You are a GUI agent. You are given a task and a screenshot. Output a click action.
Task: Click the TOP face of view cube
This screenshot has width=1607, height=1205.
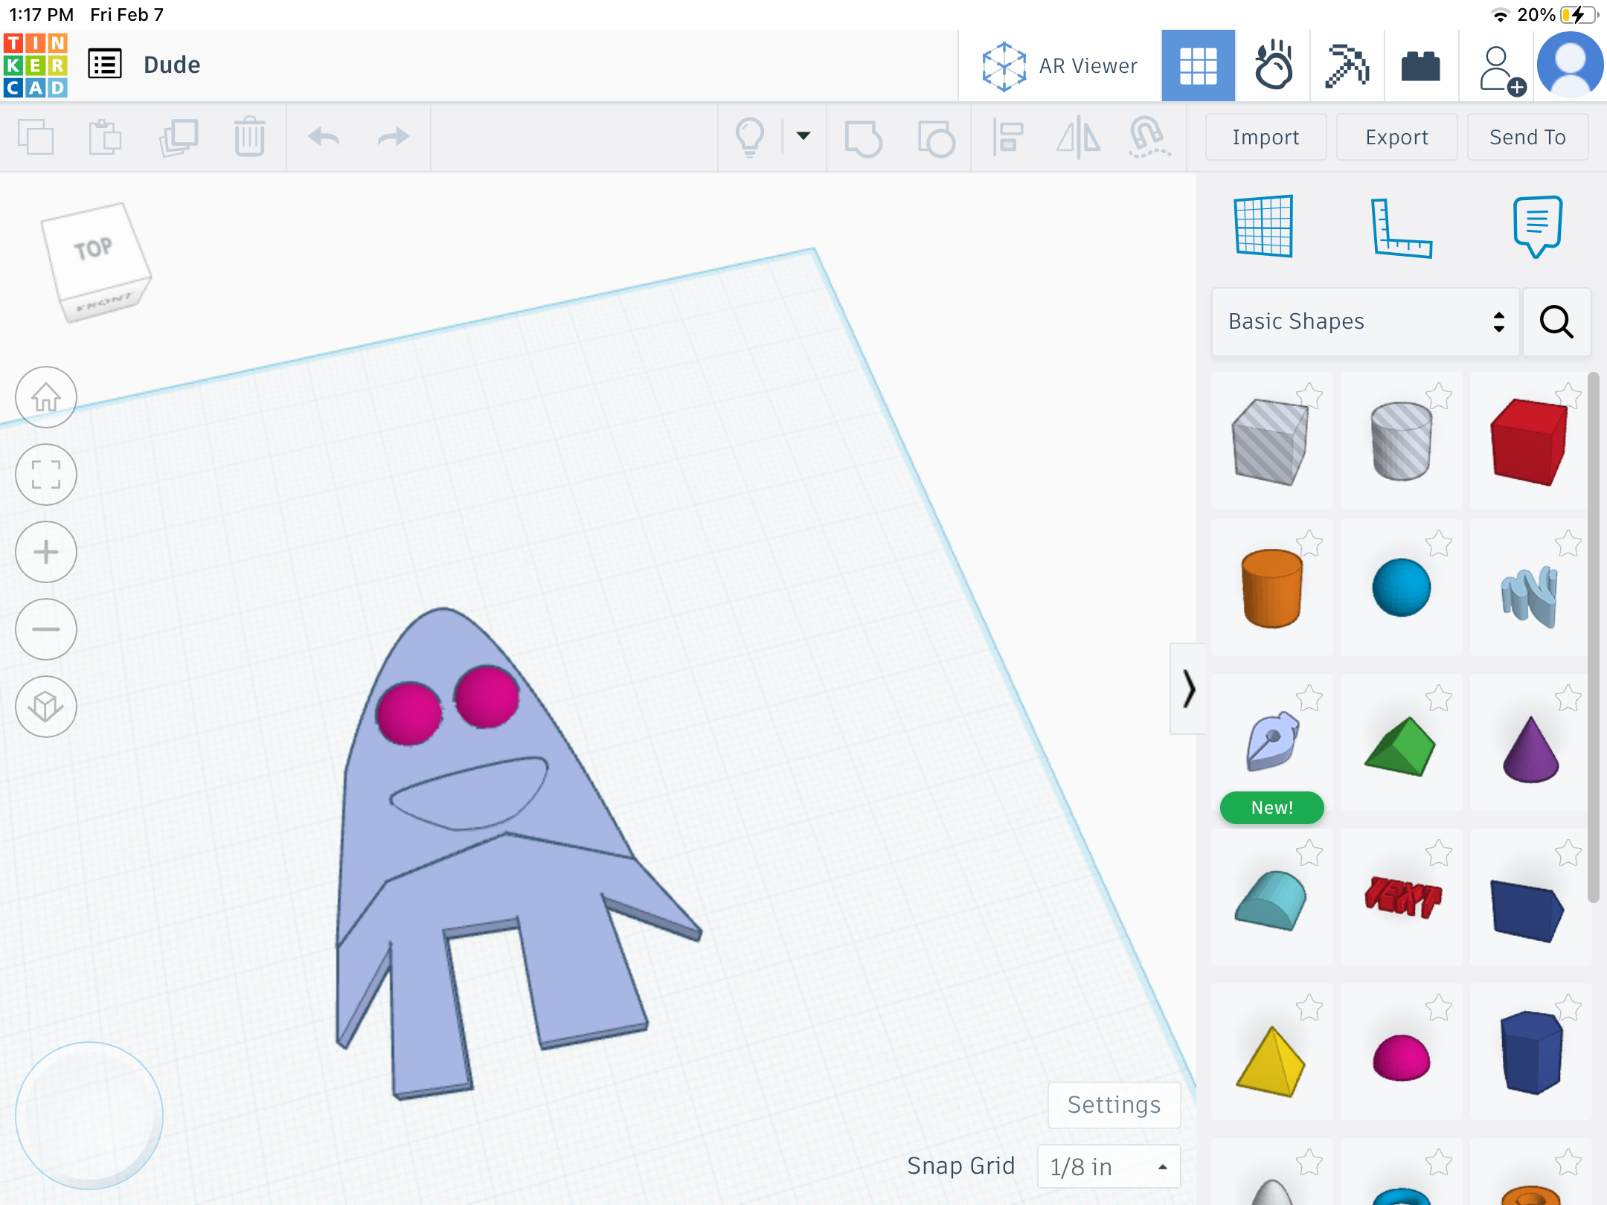coord(93,249)
